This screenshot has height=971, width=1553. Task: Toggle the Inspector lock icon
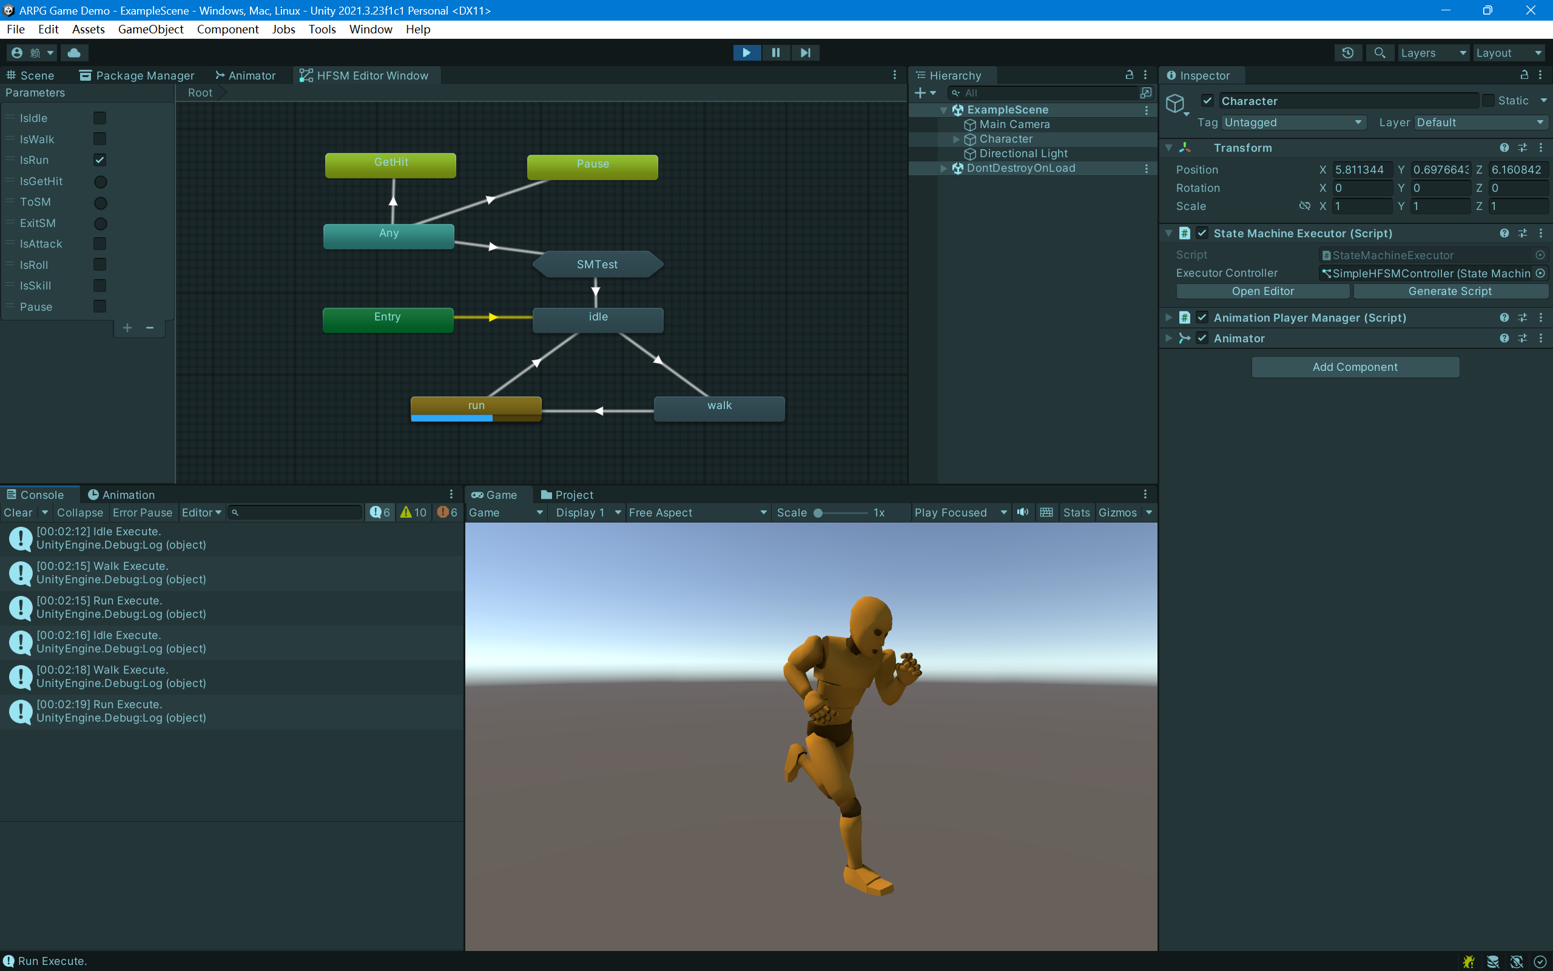pyautogui.click(x=1524, y=75)
